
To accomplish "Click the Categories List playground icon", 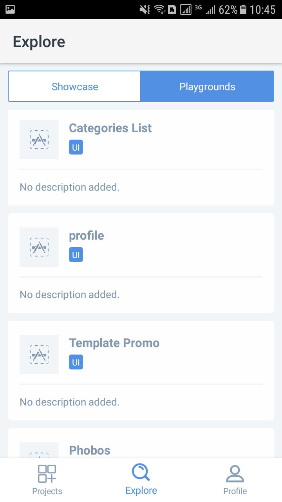I will coord(39,140).
